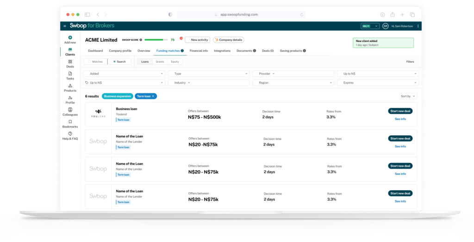Switch to the Dashboard tab

pos(95,51)
